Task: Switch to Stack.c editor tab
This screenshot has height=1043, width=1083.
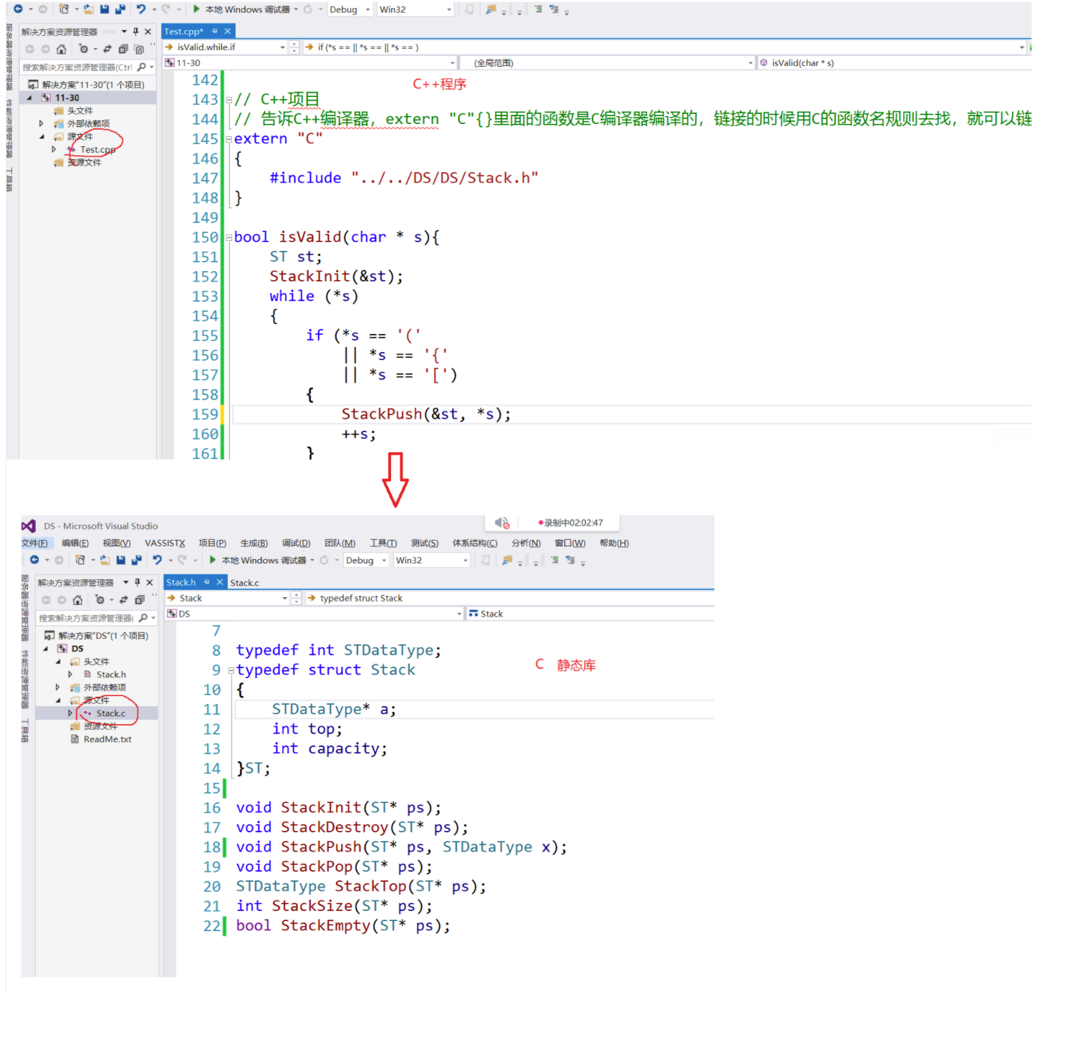Action: (245, 583)
